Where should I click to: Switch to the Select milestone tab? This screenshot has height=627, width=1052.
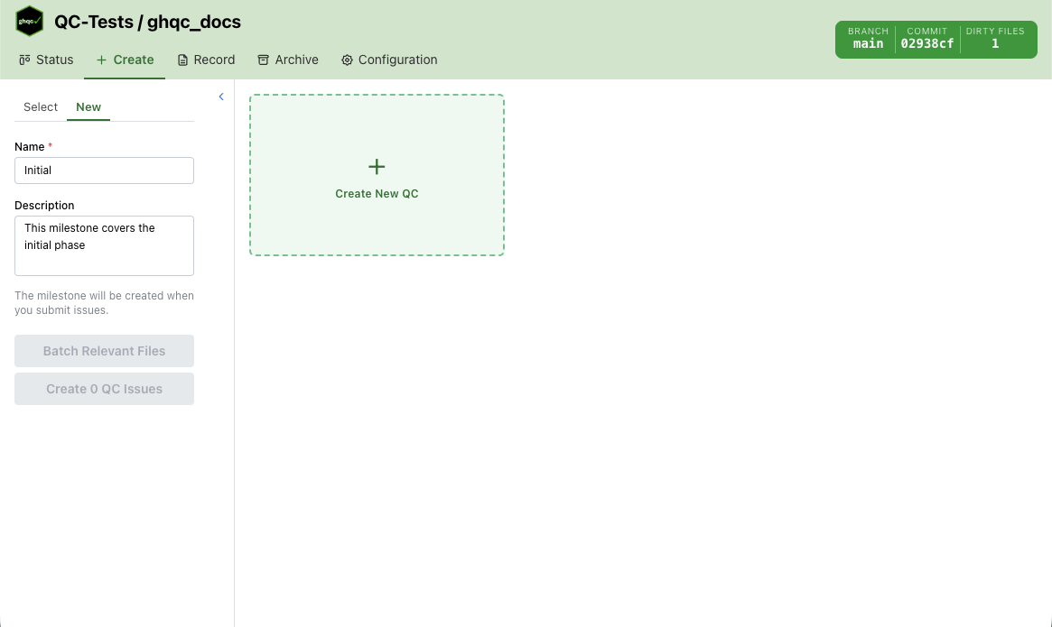pos(41,107)
